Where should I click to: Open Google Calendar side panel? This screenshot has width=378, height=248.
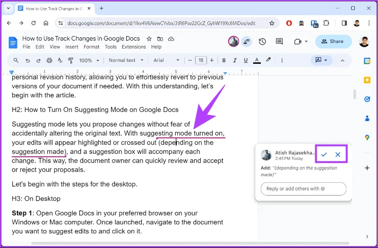(367, 61)
